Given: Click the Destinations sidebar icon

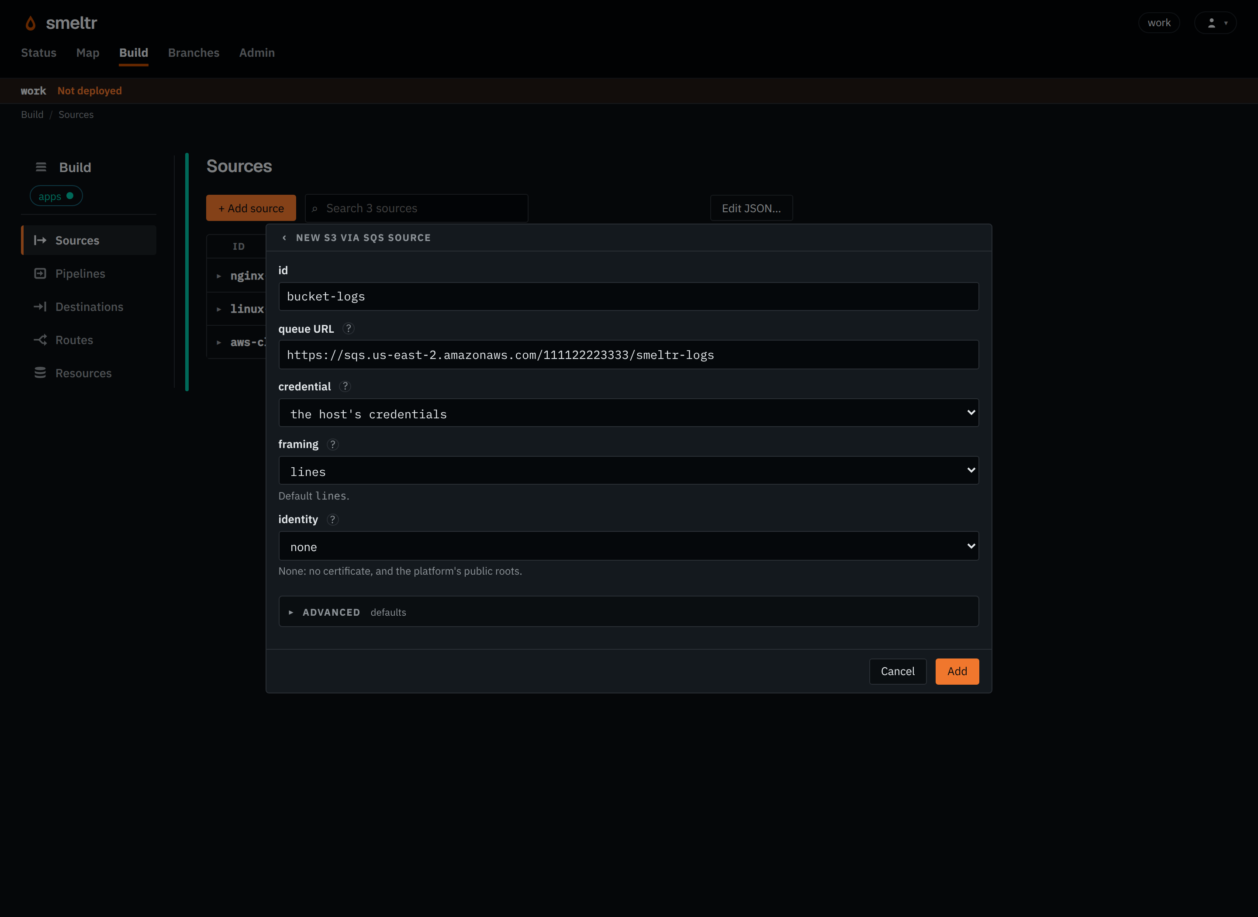Looking at the screenshot, I should tap(40, 307).
